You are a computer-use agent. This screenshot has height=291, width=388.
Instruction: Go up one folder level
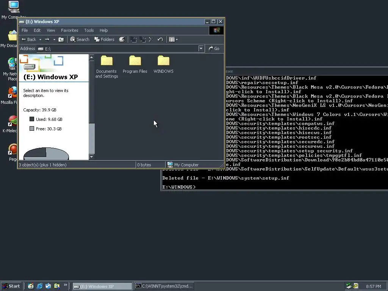point(61,39)
